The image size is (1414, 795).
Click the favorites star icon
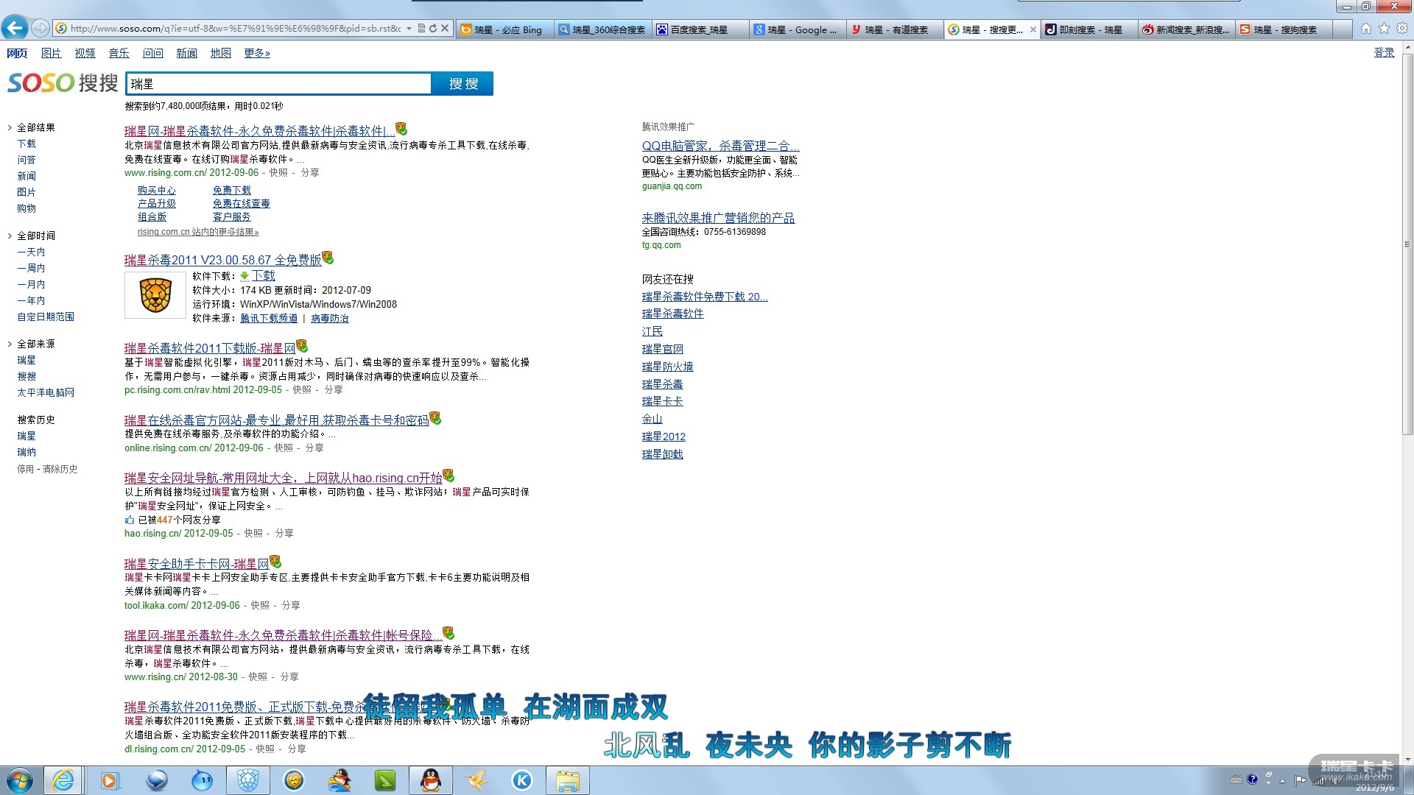click(1384, 29)
